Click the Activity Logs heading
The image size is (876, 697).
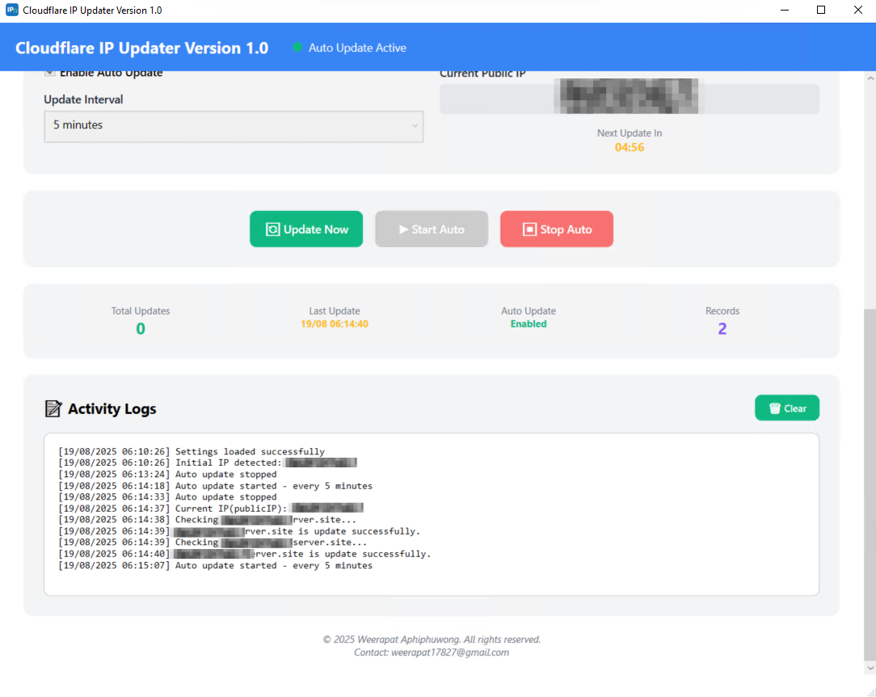[x=112, y=408]
